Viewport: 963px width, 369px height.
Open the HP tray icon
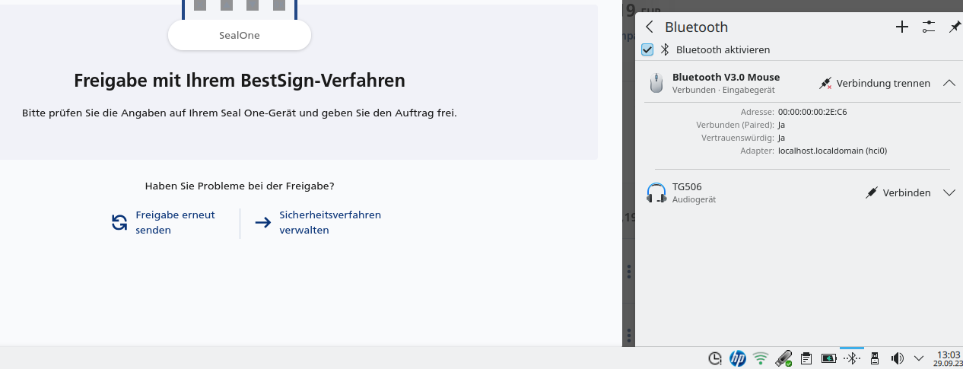[737, 358]
